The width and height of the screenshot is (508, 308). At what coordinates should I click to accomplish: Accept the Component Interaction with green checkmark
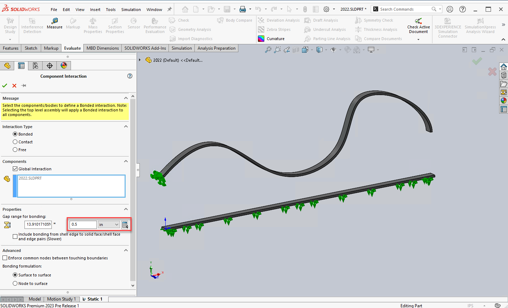pyautogui.click(x=5, y=86)
